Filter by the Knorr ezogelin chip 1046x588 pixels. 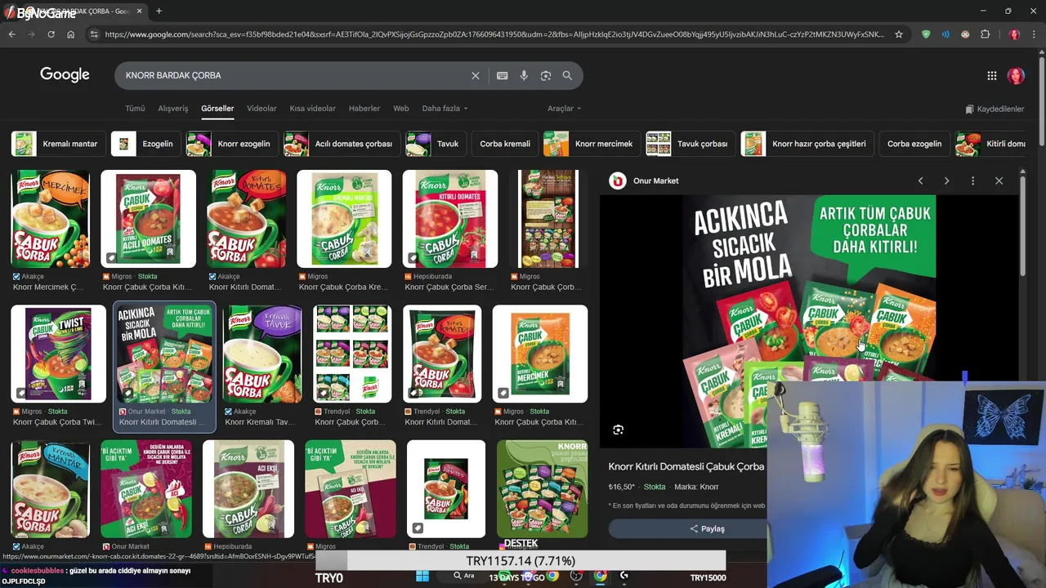pyautogui.click(x=232, y=144)
